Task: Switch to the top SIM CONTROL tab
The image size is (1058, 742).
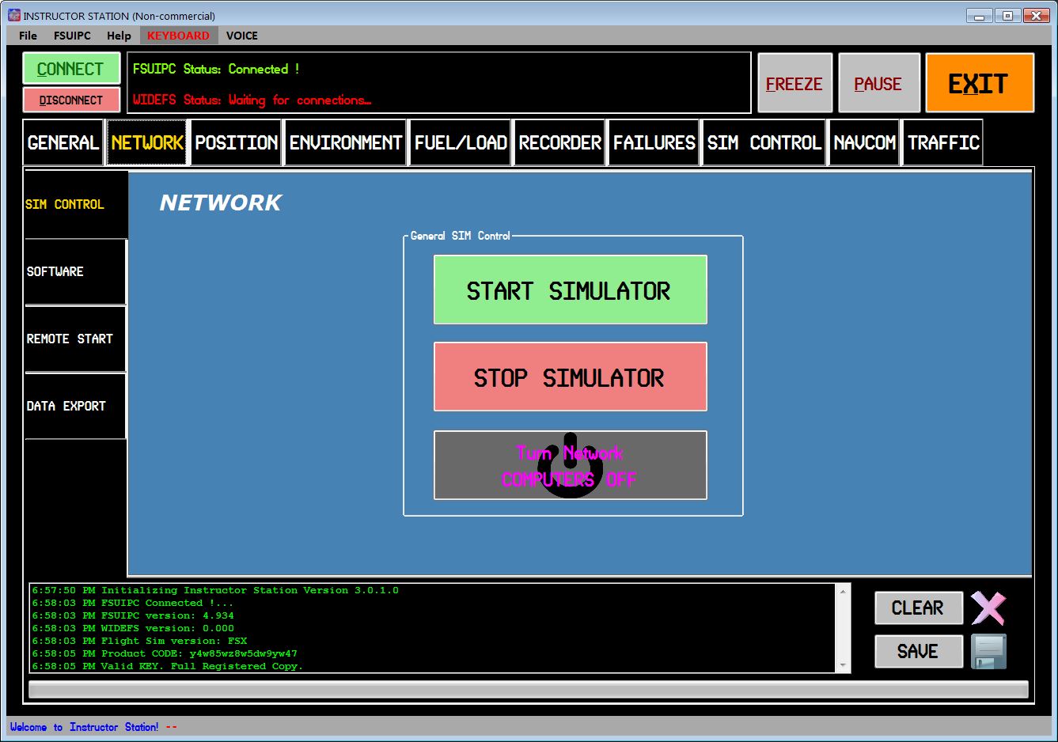Action: tap(764, 142)
